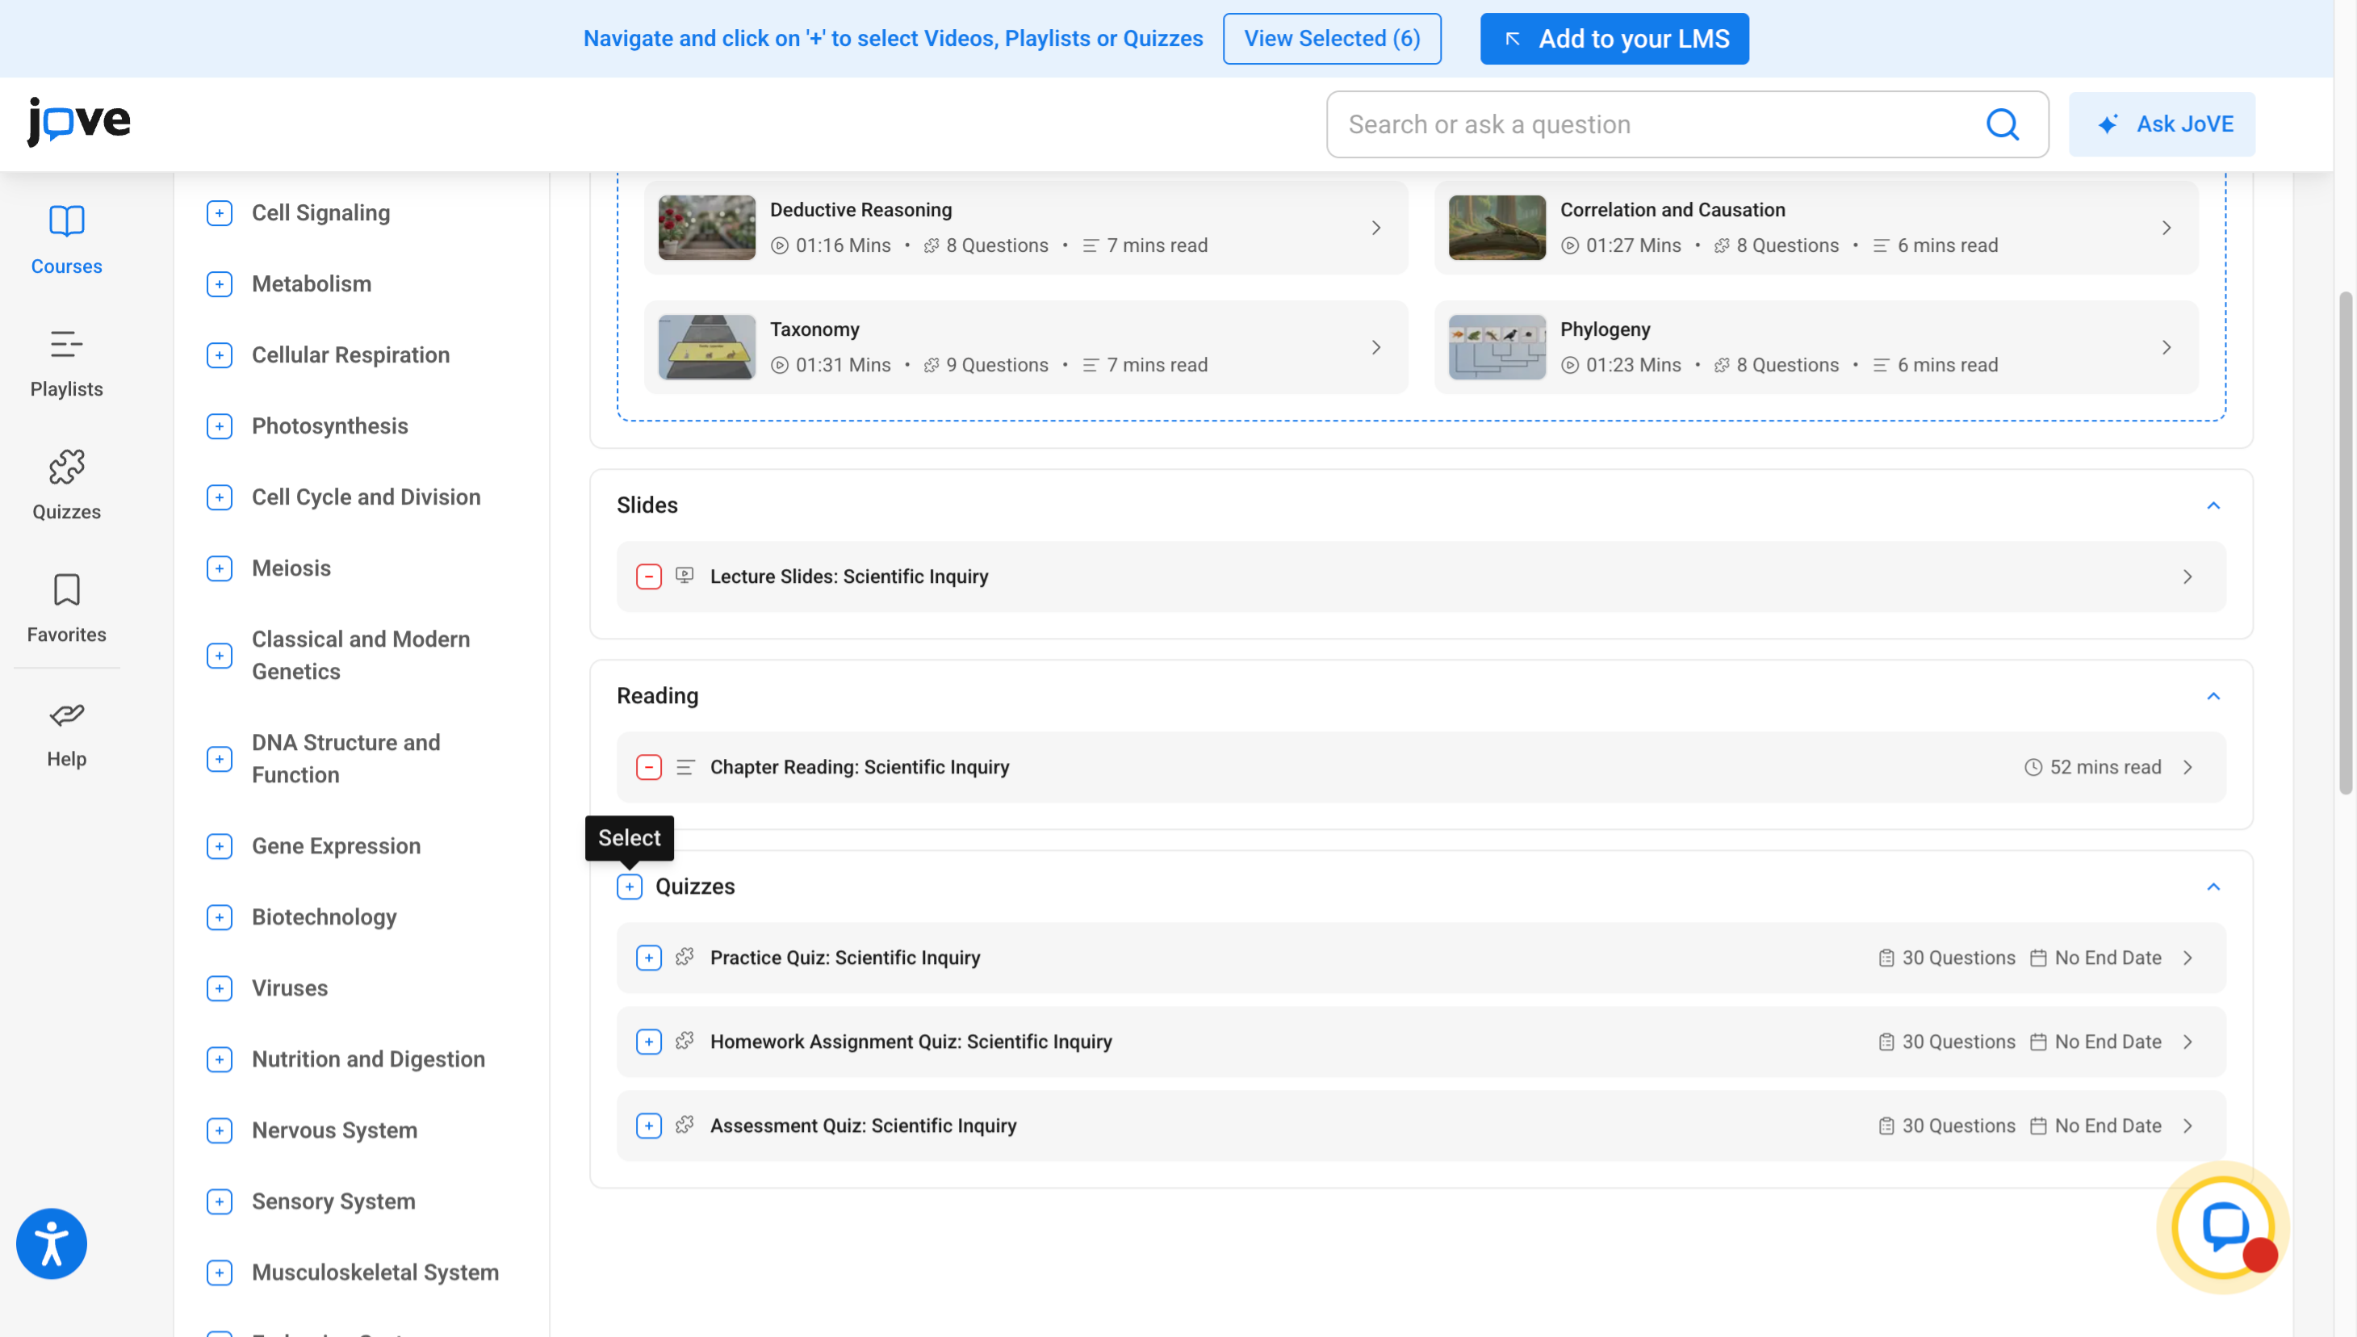Click the clock icon next to 52 mins read
The width and height of the screenshot is (2357, 1337).
[2033, 767]
